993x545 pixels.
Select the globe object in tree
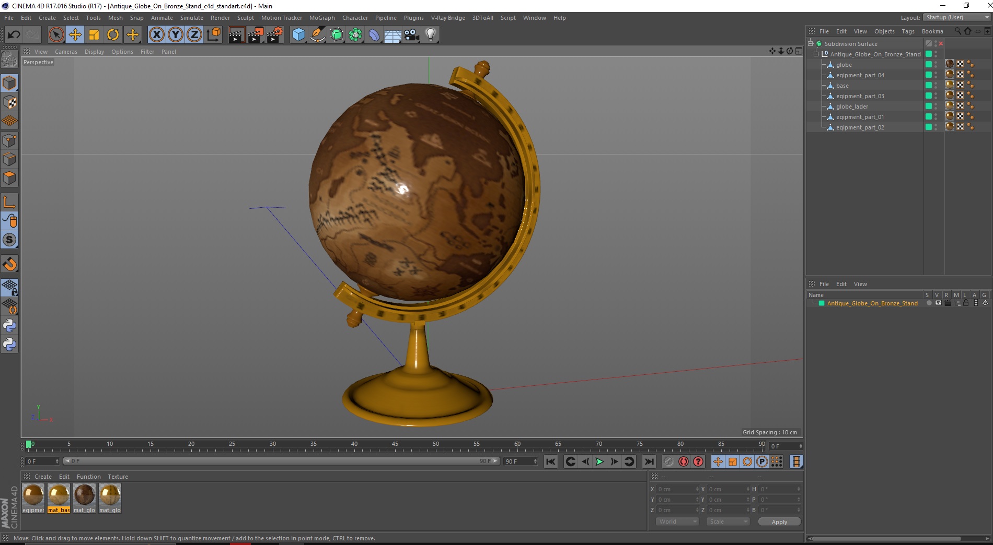tap(844, 65)
